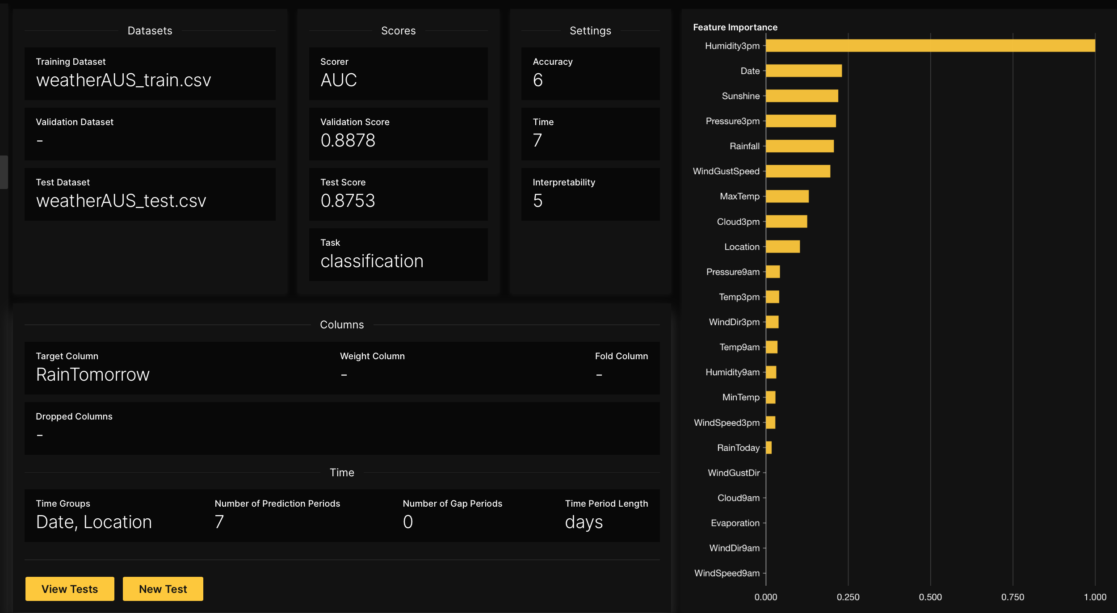1117x613 pixels.
Task: Click the Humidity3pm importance bar
Action: pyautogui.click(x=930, y=46)
